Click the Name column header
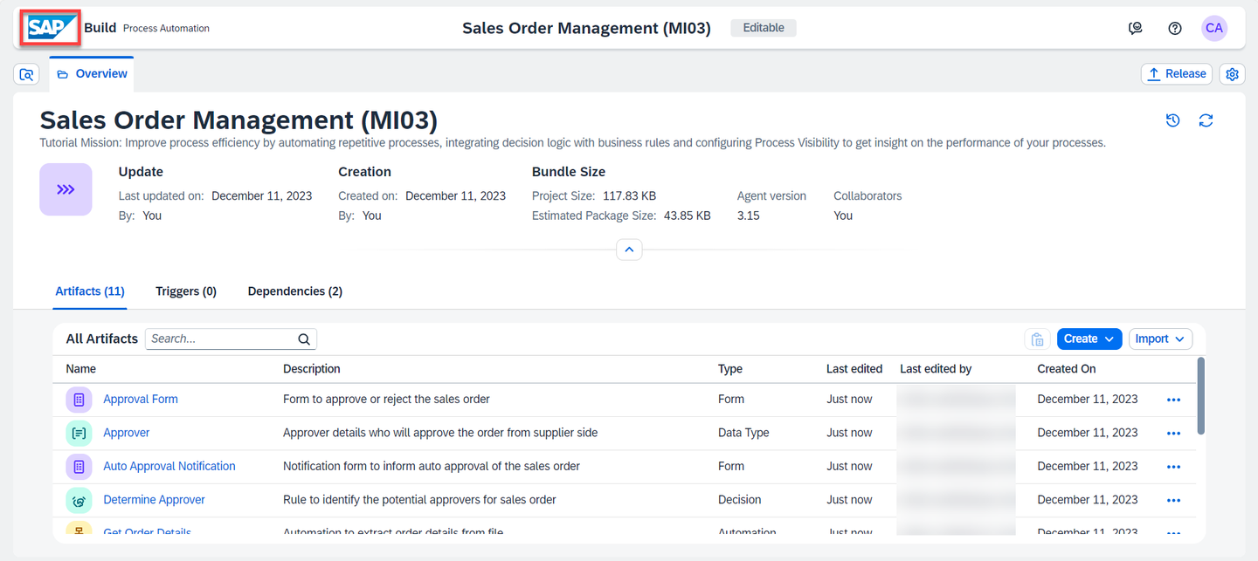 (81, 369)
